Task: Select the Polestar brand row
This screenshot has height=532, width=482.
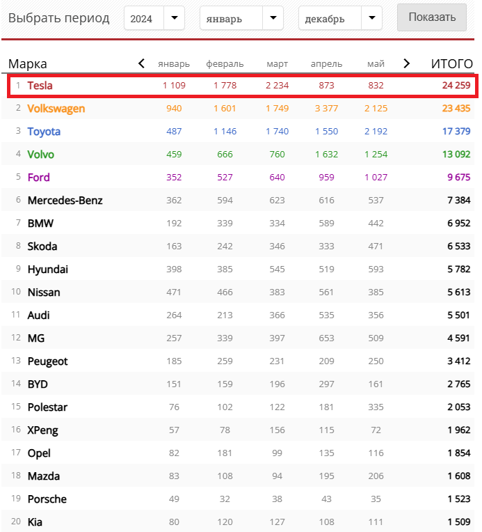Action: [x=238, y=407]
